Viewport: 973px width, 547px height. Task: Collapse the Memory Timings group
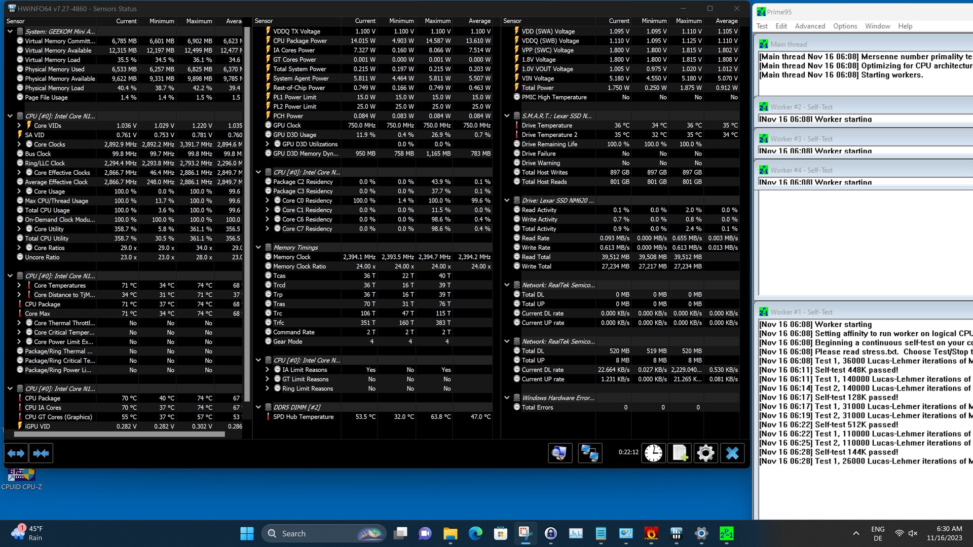click(258, 248)
